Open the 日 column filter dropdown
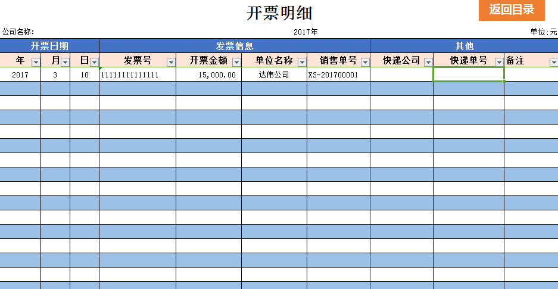This screenshot has width=558, height=289. coord(94,63)
